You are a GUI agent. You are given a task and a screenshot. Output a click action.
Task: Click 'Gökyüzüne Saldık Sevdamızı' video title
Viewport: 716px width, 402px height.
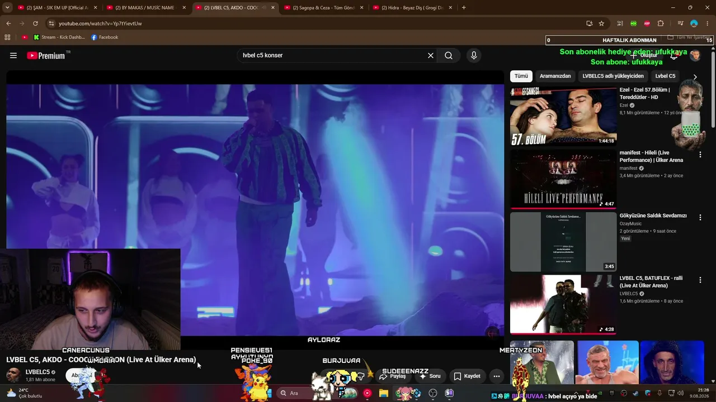coord(653,216)
